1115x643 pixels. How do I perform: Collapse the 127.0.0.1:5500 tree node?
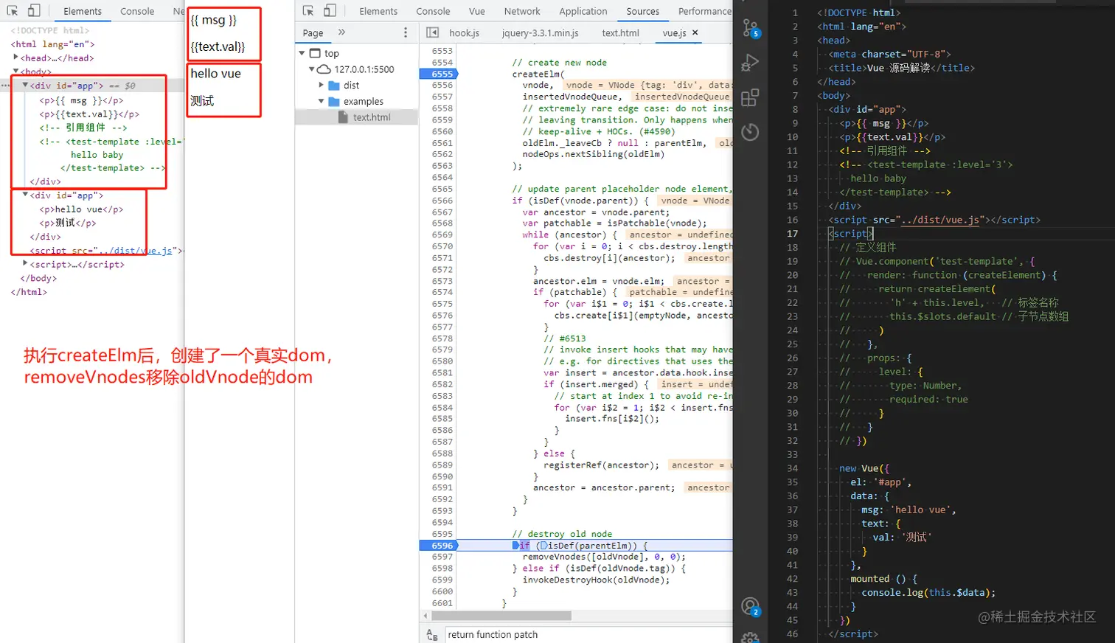[x=311, y=69]
